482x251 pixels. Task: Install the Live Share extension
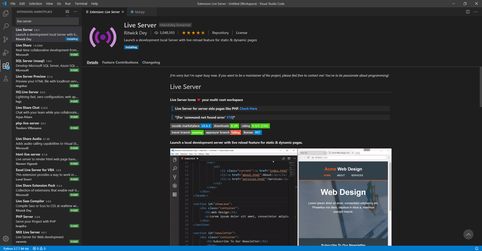click(74, 55)
